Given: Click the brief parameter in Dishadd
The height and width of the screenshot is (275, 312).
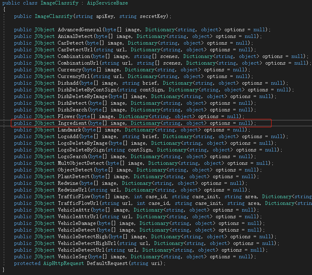Looking at the screenshot, I should click(150, 83).
